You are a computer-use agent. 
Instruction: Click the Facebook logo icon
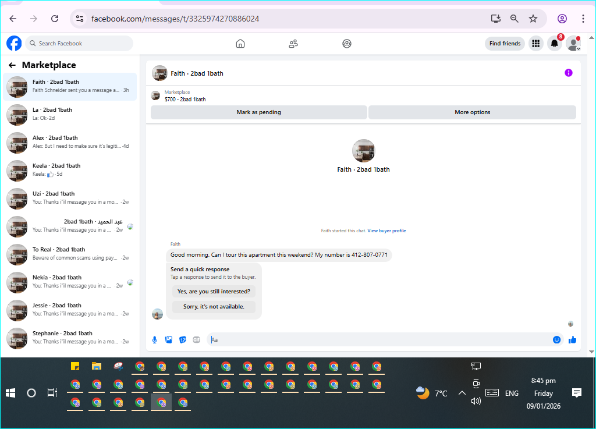(x=14, y=43)
